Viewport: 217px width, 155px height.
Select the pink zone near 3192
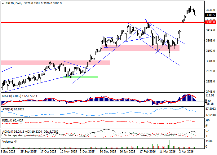click(141, 48)
